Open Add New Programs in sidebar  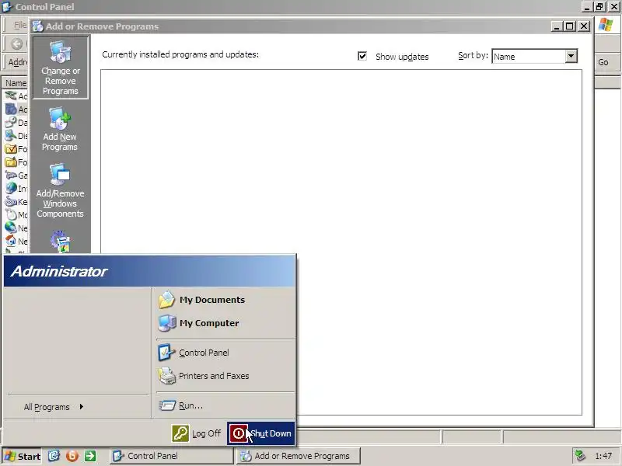[x=60, y=130]
